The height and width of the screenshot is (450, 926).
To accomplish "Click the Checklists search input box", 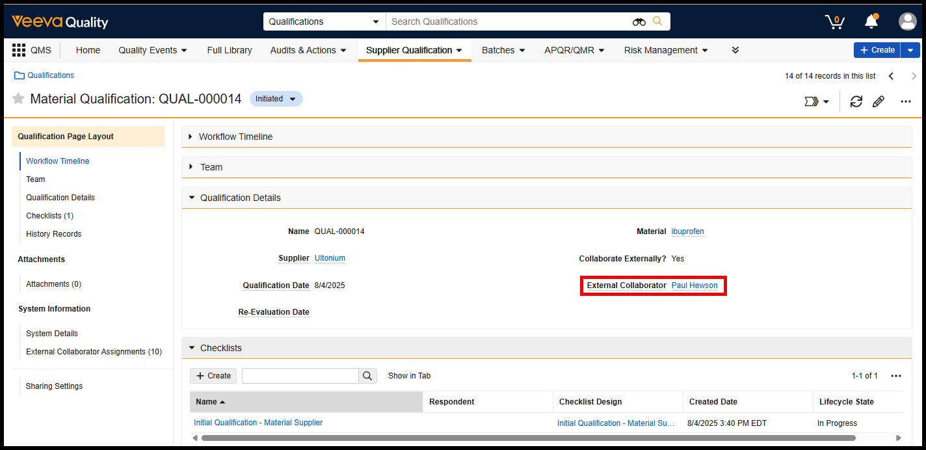I will coord(300,376).
